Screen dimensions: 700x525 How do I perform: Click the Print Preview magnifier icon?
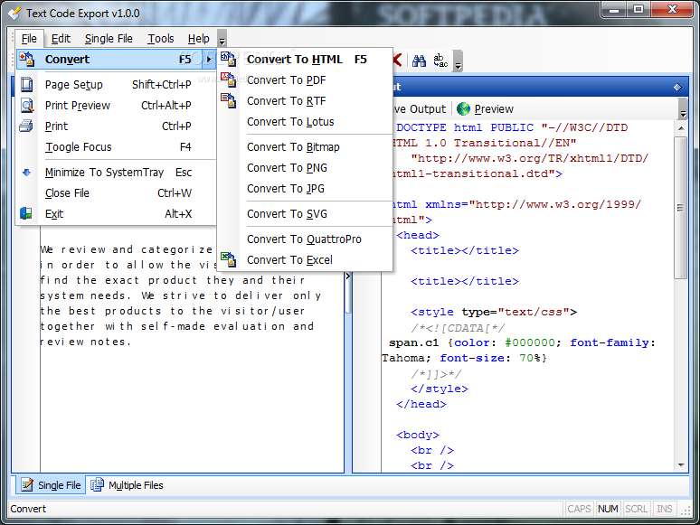(x=27, y=105)
